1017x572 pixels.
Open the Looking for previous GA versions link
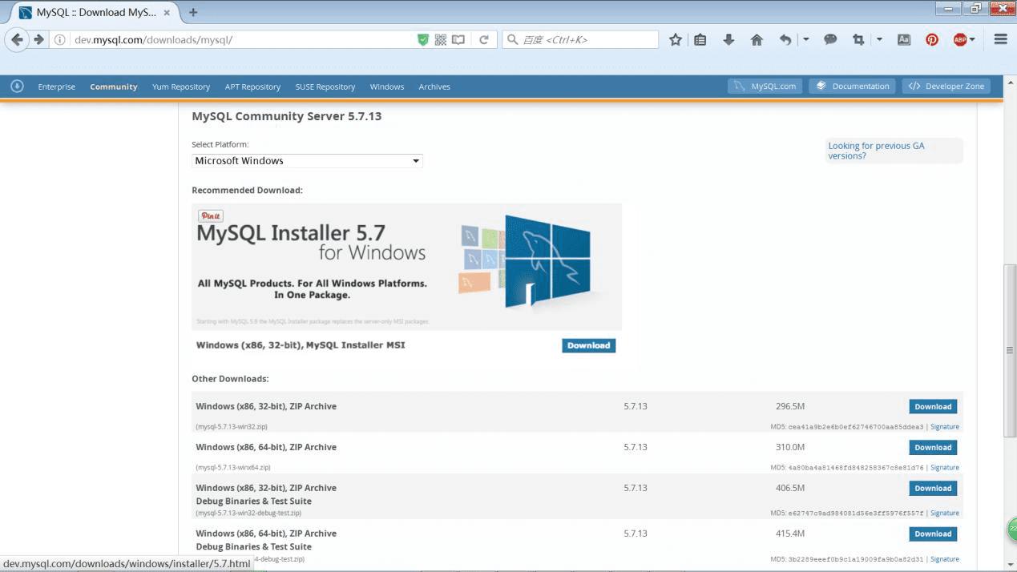point(875,150)
